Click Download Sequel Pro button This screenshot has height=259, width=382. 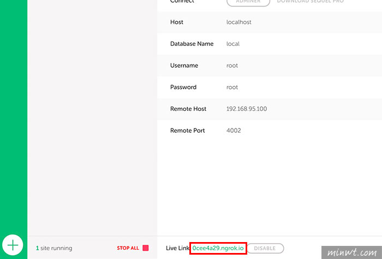point(311,2)
